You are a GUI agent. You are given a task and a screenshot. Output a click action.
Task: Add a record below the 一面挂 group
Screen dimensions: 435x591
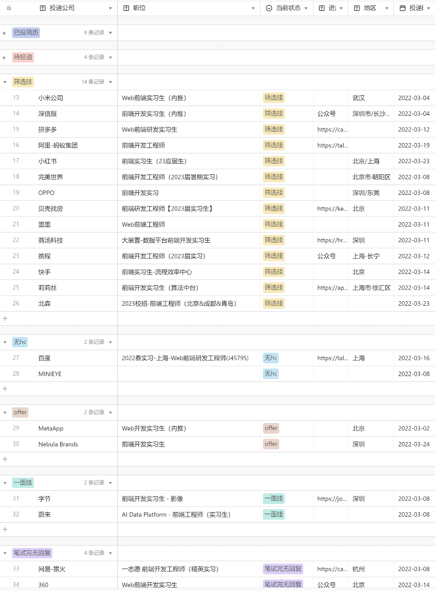(x=5, y=529)
